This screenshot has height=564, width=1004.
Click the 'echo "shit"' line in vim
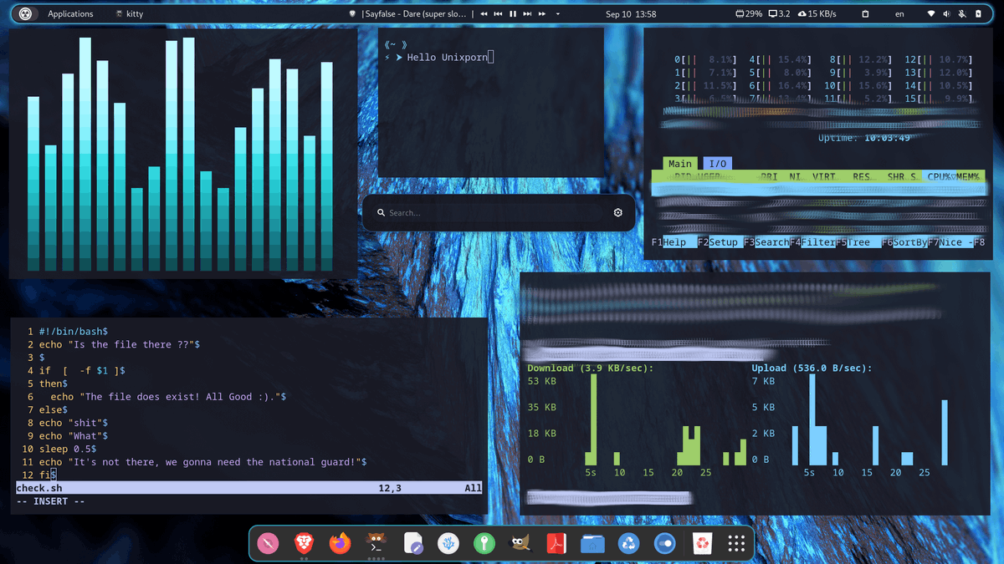point(73,423)
